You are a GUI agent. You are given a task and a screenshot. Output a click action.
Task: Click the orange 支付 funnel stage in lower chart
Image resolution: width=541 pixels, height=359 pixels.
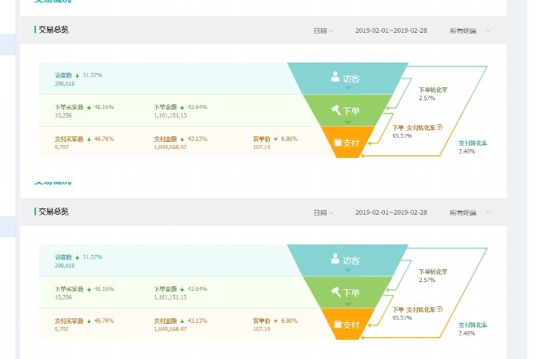pos(348,324)
